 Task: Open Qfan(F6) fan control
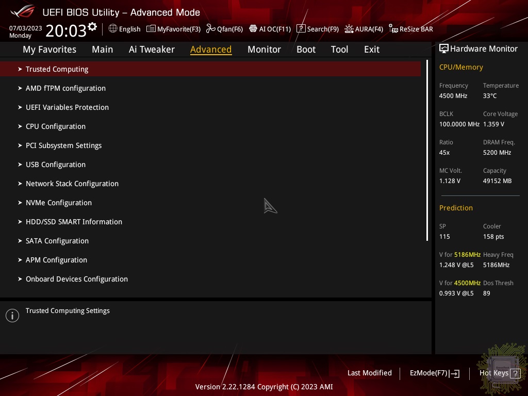[x=224, y=29]
